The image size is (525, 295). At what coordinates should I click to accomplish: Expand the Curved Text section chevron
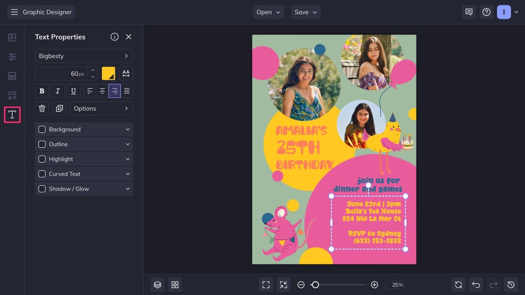point(127,174)
